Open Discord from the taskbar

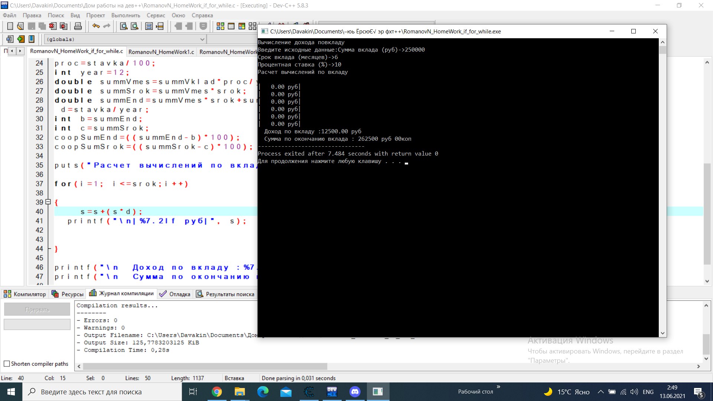355,392
